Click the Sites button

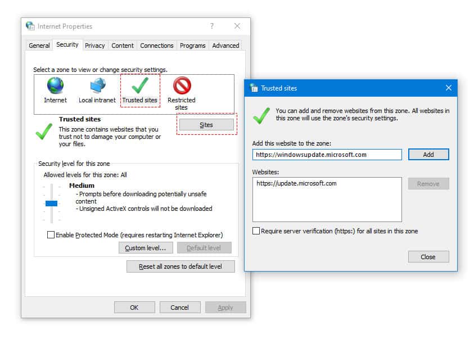pos(206,124)
